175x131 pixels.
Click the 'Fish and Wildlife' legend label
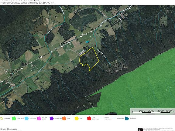point(44,118)
